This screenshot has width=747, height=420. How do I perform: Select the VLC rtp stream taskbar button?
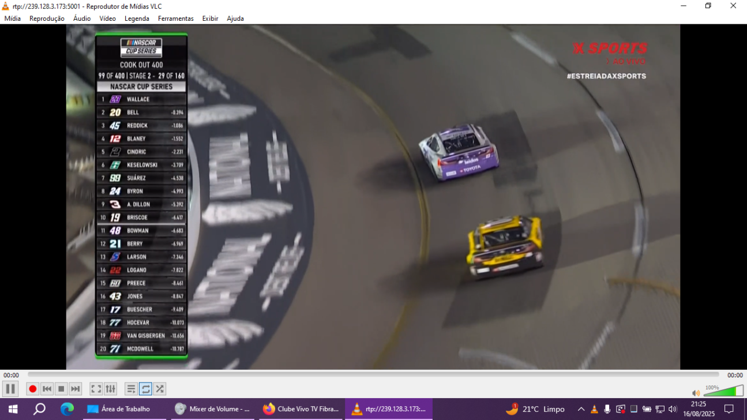click(x=389, y=409)
